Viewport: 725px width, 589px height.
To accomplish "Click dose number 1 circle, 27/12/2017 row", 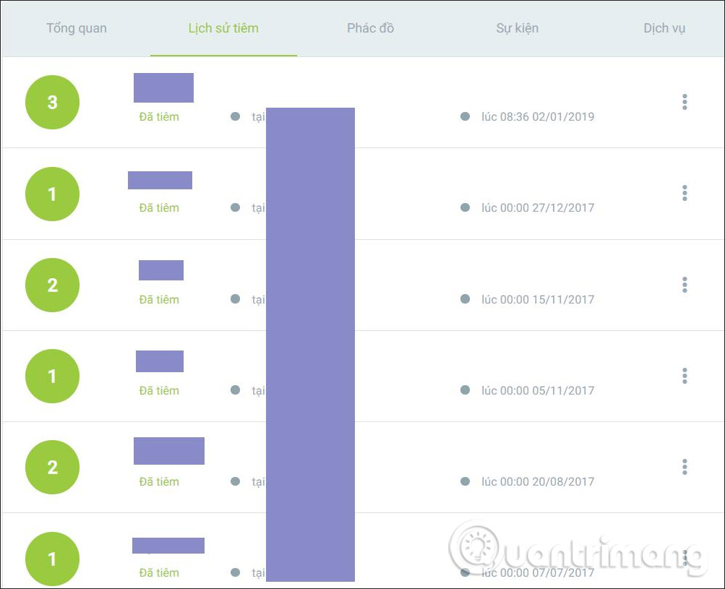I will [x=52, y=194].
